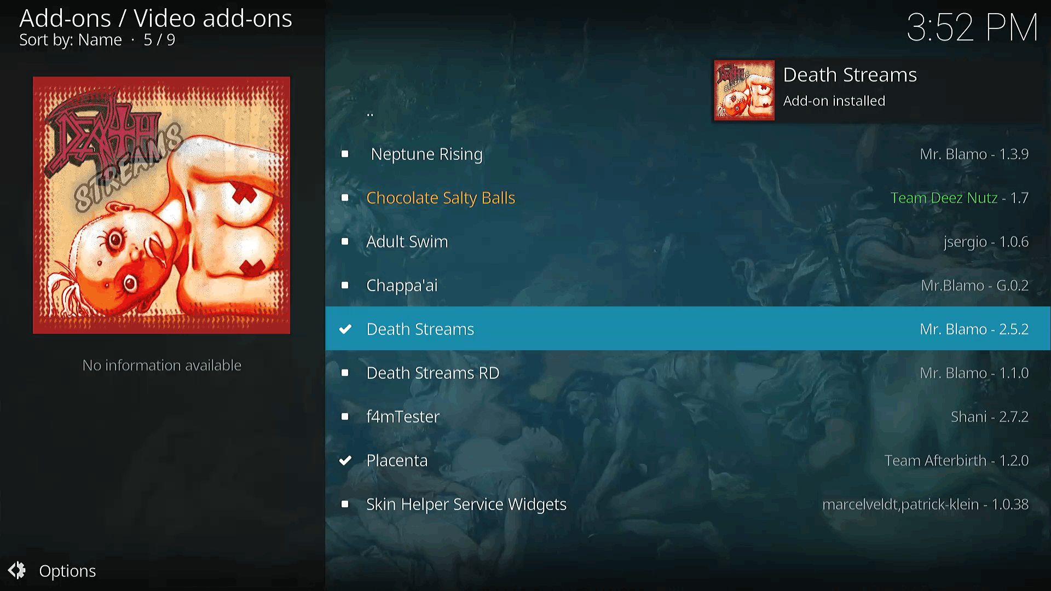Screen dimensions: 1051x591
Task: Click the Death Streams notification thumbnail icon
Action: click(x=744, y=90)
